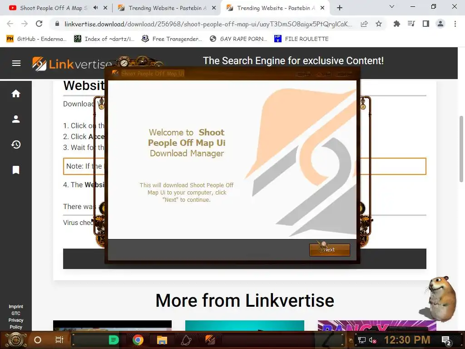
Task: Switch to the Shoot People Off A Map YouTube tab
Action: tap(54, 8)
